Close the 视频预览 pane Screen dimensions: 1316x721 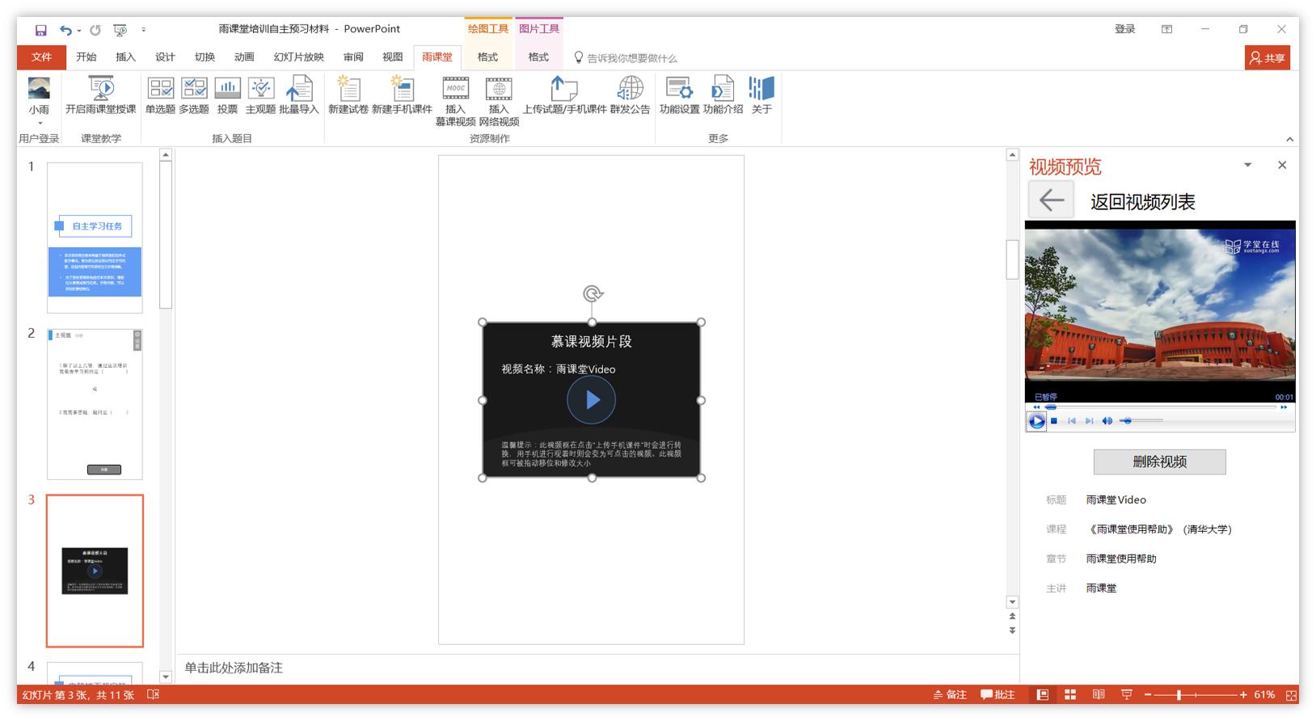coord(1282,165)
